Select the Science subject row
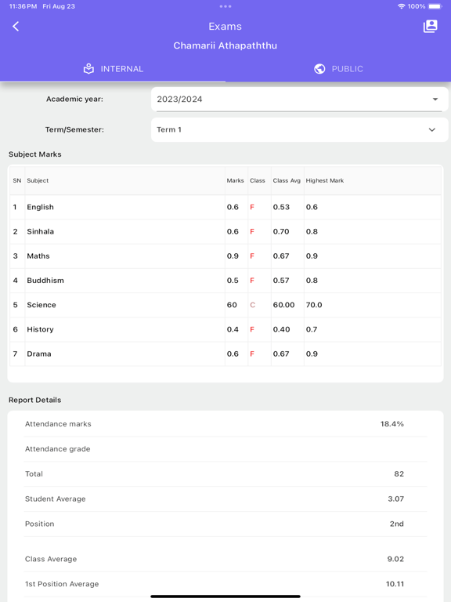This screenshot has height=602, width=451. click(x=225, y=305)
